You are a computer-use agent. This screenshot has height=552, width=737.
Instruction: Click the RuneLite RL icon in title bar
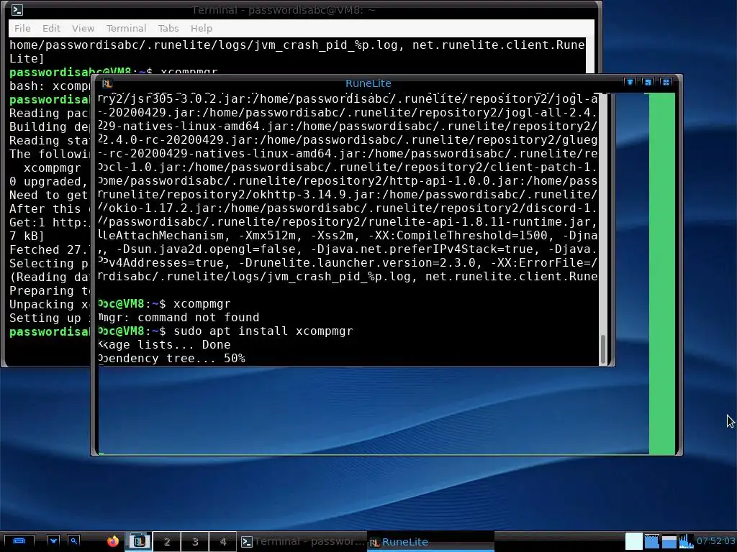tap(107, 83)
